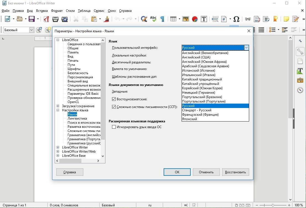Viewport: 306px width, 208px height.
Task: Click the Paste clipboard icon
Action: [x=94, y=19]
